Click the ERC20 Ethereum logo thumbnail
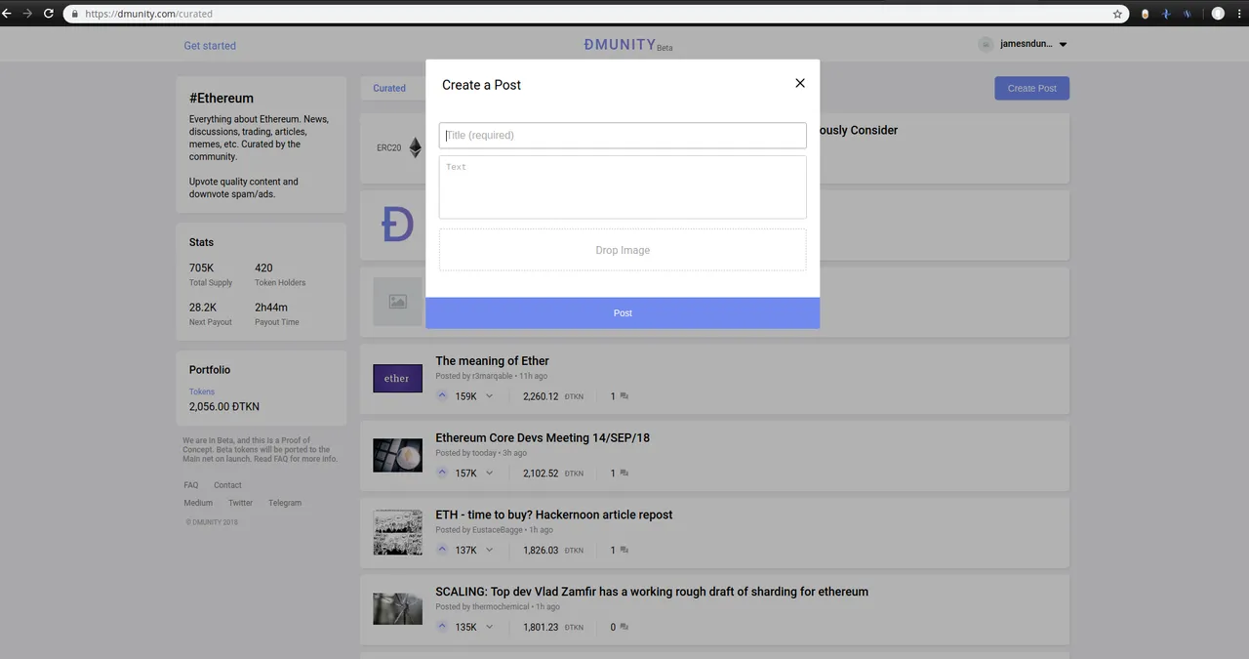This screenshot has height=659, width=1249. pyautogui.click(x=399, y=147)
